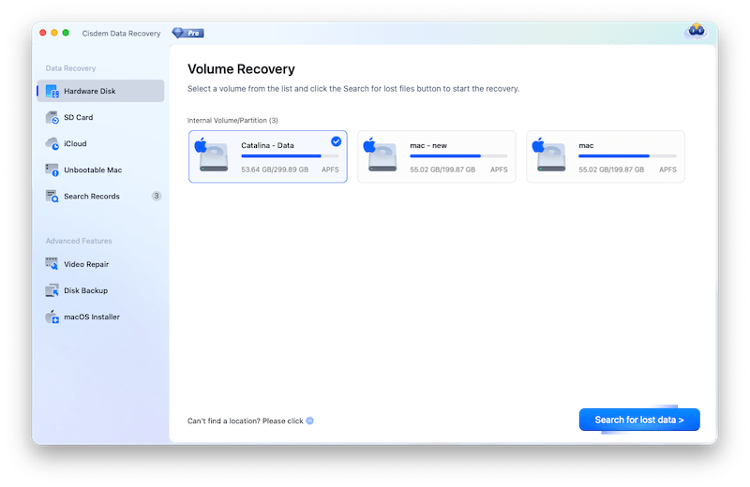Click the help icon after 'Please click'
Screen dimensions: 750x487
pyautogui.click(x=310, y=421)
